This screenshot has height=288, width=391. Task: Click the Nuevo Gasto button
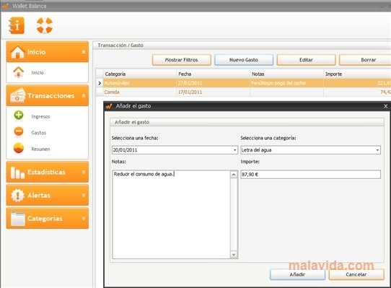pyautogui.click(x=244, y=60)
